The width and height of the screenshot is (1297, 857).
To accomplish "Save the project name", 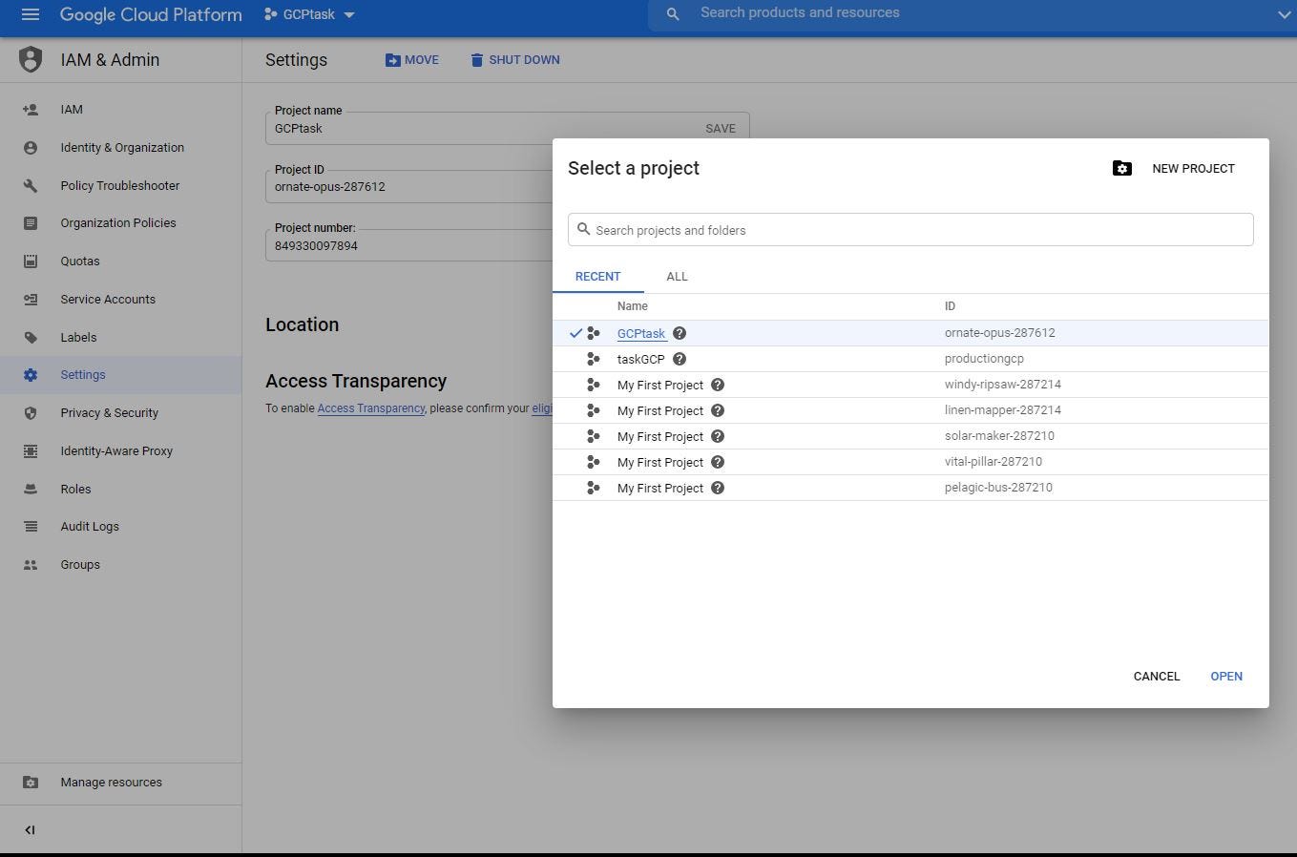I will pyautogui.click(x=721, y=129).
